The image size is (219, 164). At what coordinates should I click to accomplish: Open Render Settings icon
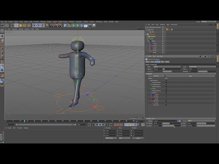pyautogui.click(x=60, y=26)
